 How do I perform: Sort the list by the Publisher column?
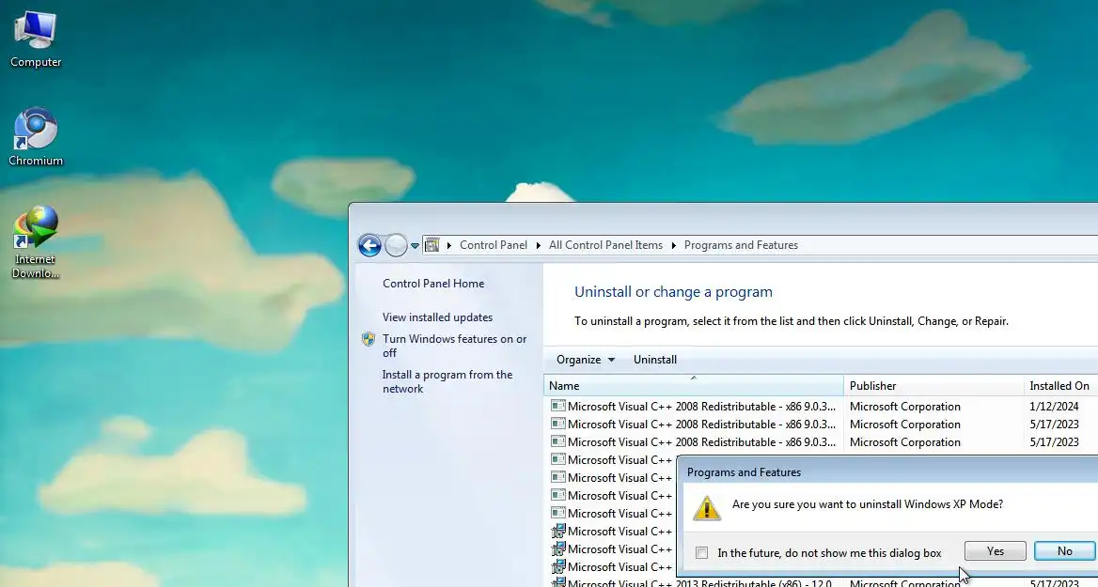934,385
